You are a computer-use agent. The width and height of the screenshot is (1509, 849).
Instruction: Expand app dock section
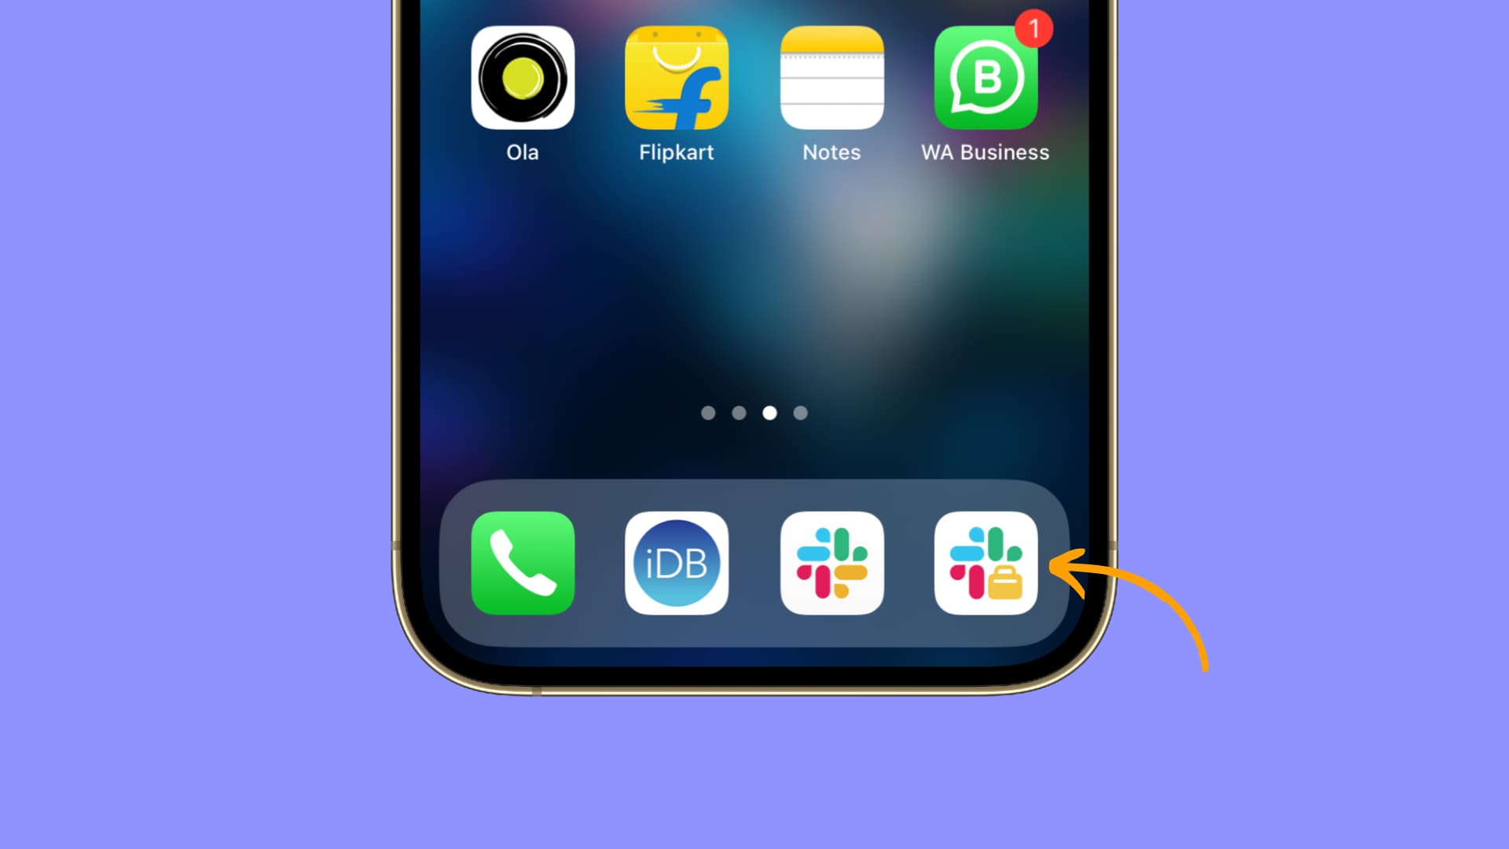(x=754, y=563)
